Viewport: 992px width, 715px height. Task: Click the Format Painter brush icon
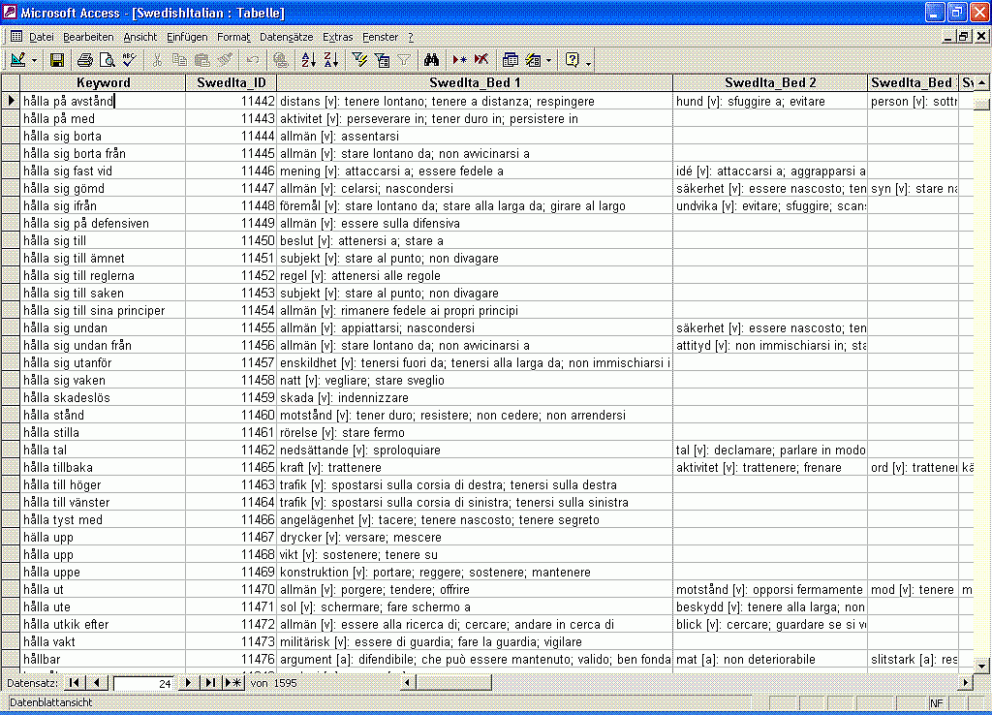tap(225, 60)
